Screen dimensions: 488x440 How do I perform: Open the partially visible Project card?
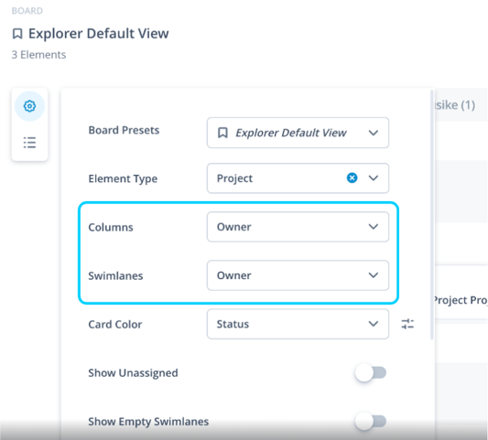point(461,300)
